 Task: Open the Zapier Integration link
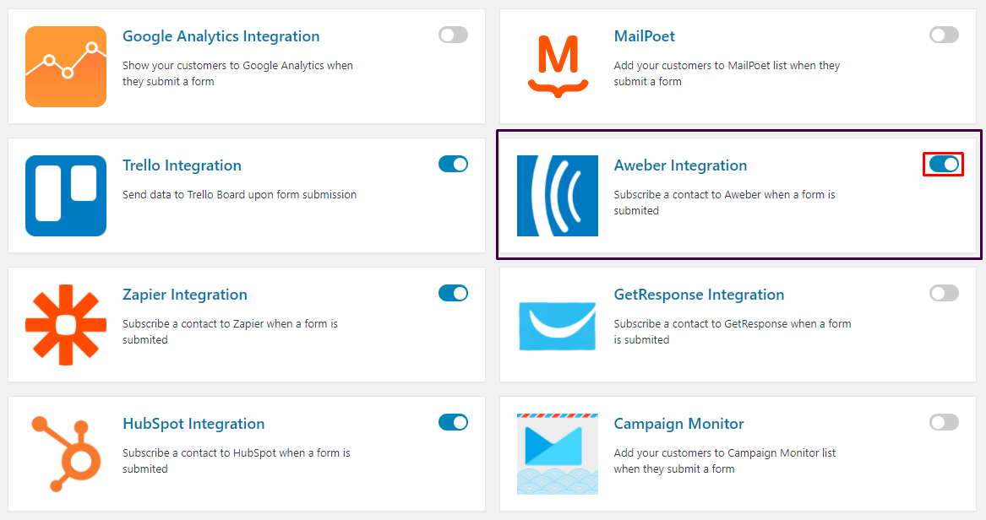coord(184,295)
